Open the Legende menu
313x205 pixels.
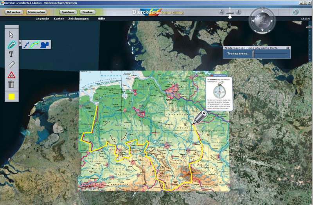[42, 18]
